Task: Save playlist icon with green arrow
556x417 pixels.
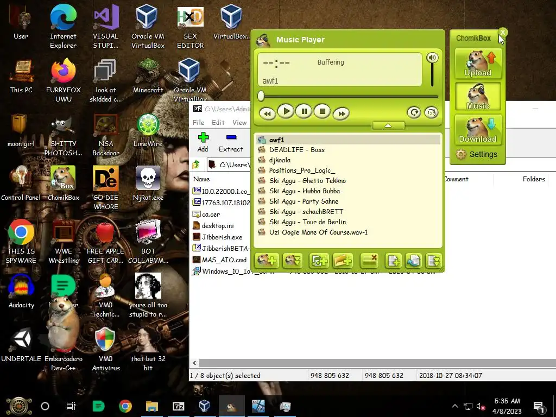Action: point(433,261)
